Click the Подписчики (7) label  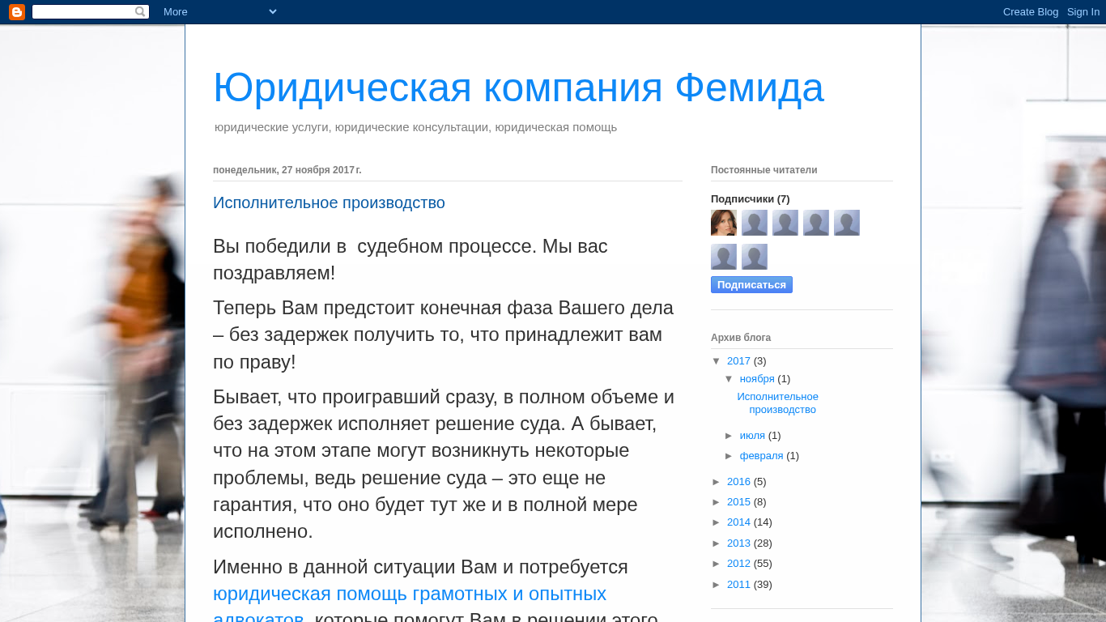coord(751,199)
